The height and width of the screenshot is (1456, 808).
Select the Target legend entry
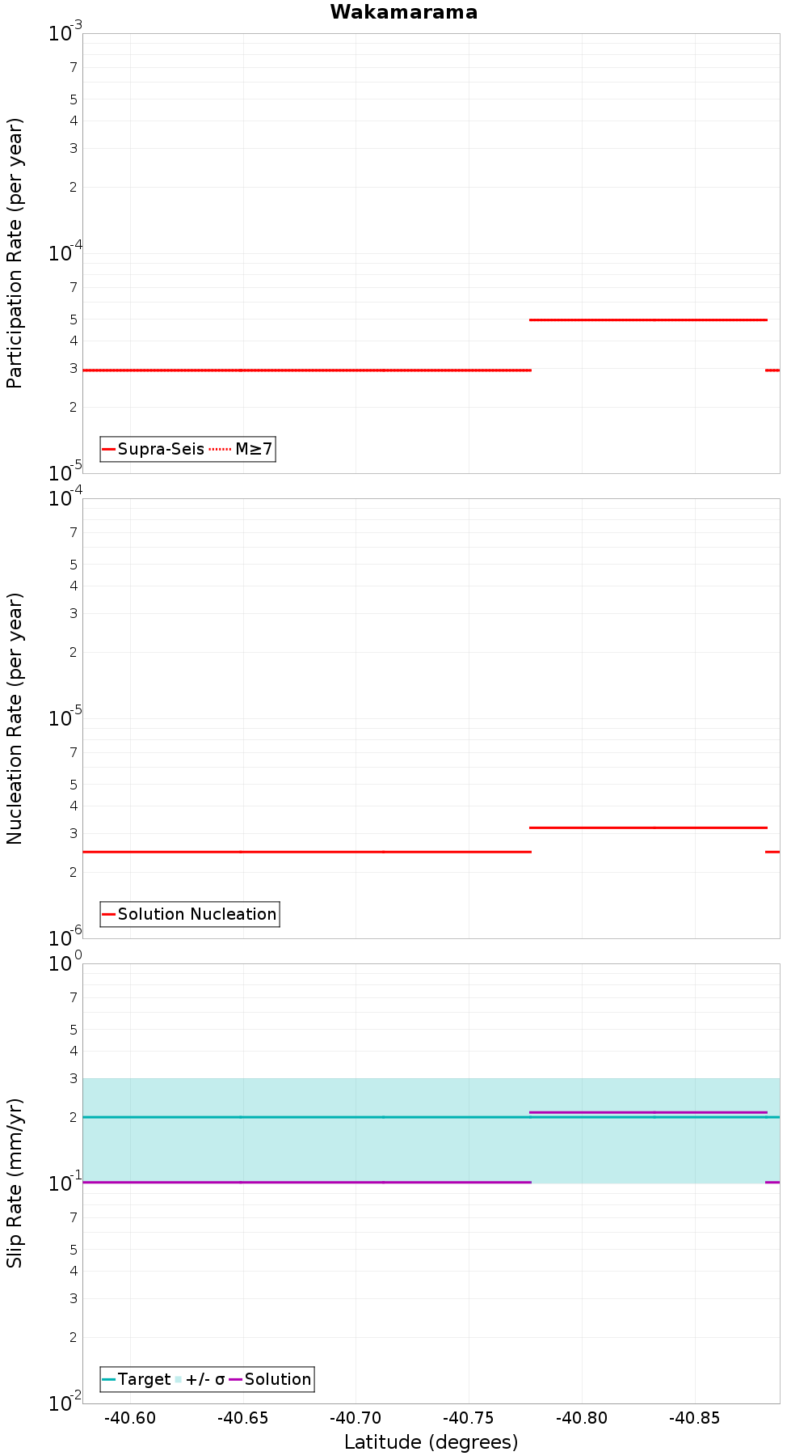point(137,1379)
